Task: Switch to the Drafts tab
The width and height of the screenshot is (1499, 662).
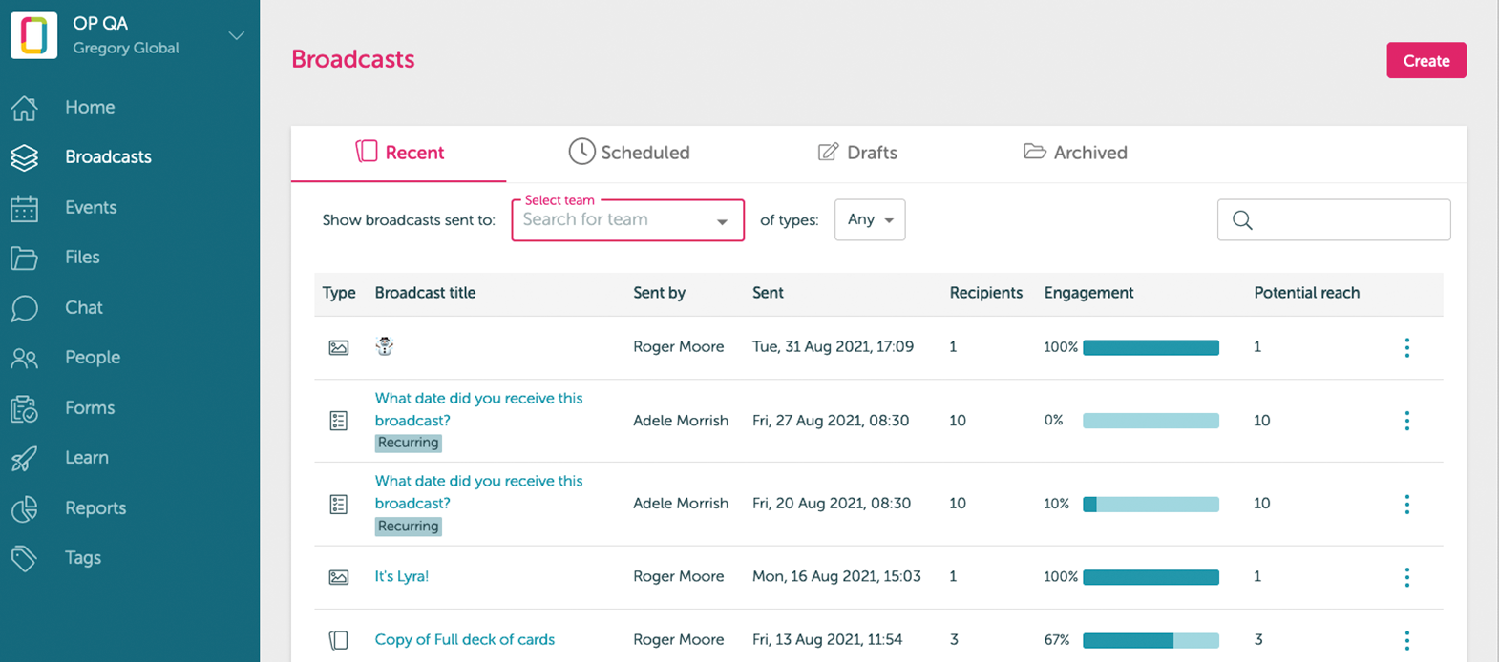Action: (x=857, y=153)
